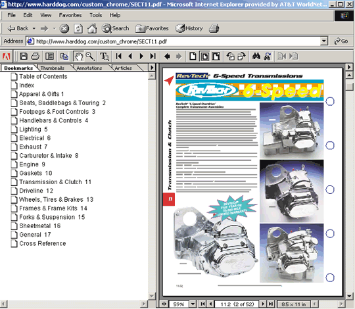The height and width of the screenshot is (309, 355).
Task: Select the Text selection tool
Action: [x=105, y=56]
